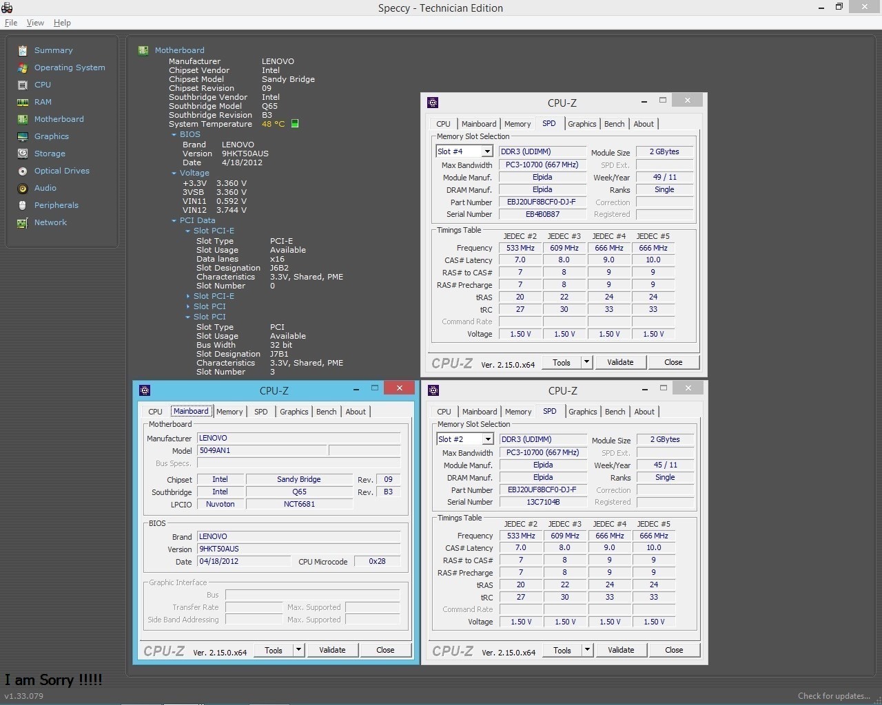Image resolution: width=882 pixels, height=705 pixels.
Task: Click the Slot Designation value J6B2
Action: pos(279,268)
